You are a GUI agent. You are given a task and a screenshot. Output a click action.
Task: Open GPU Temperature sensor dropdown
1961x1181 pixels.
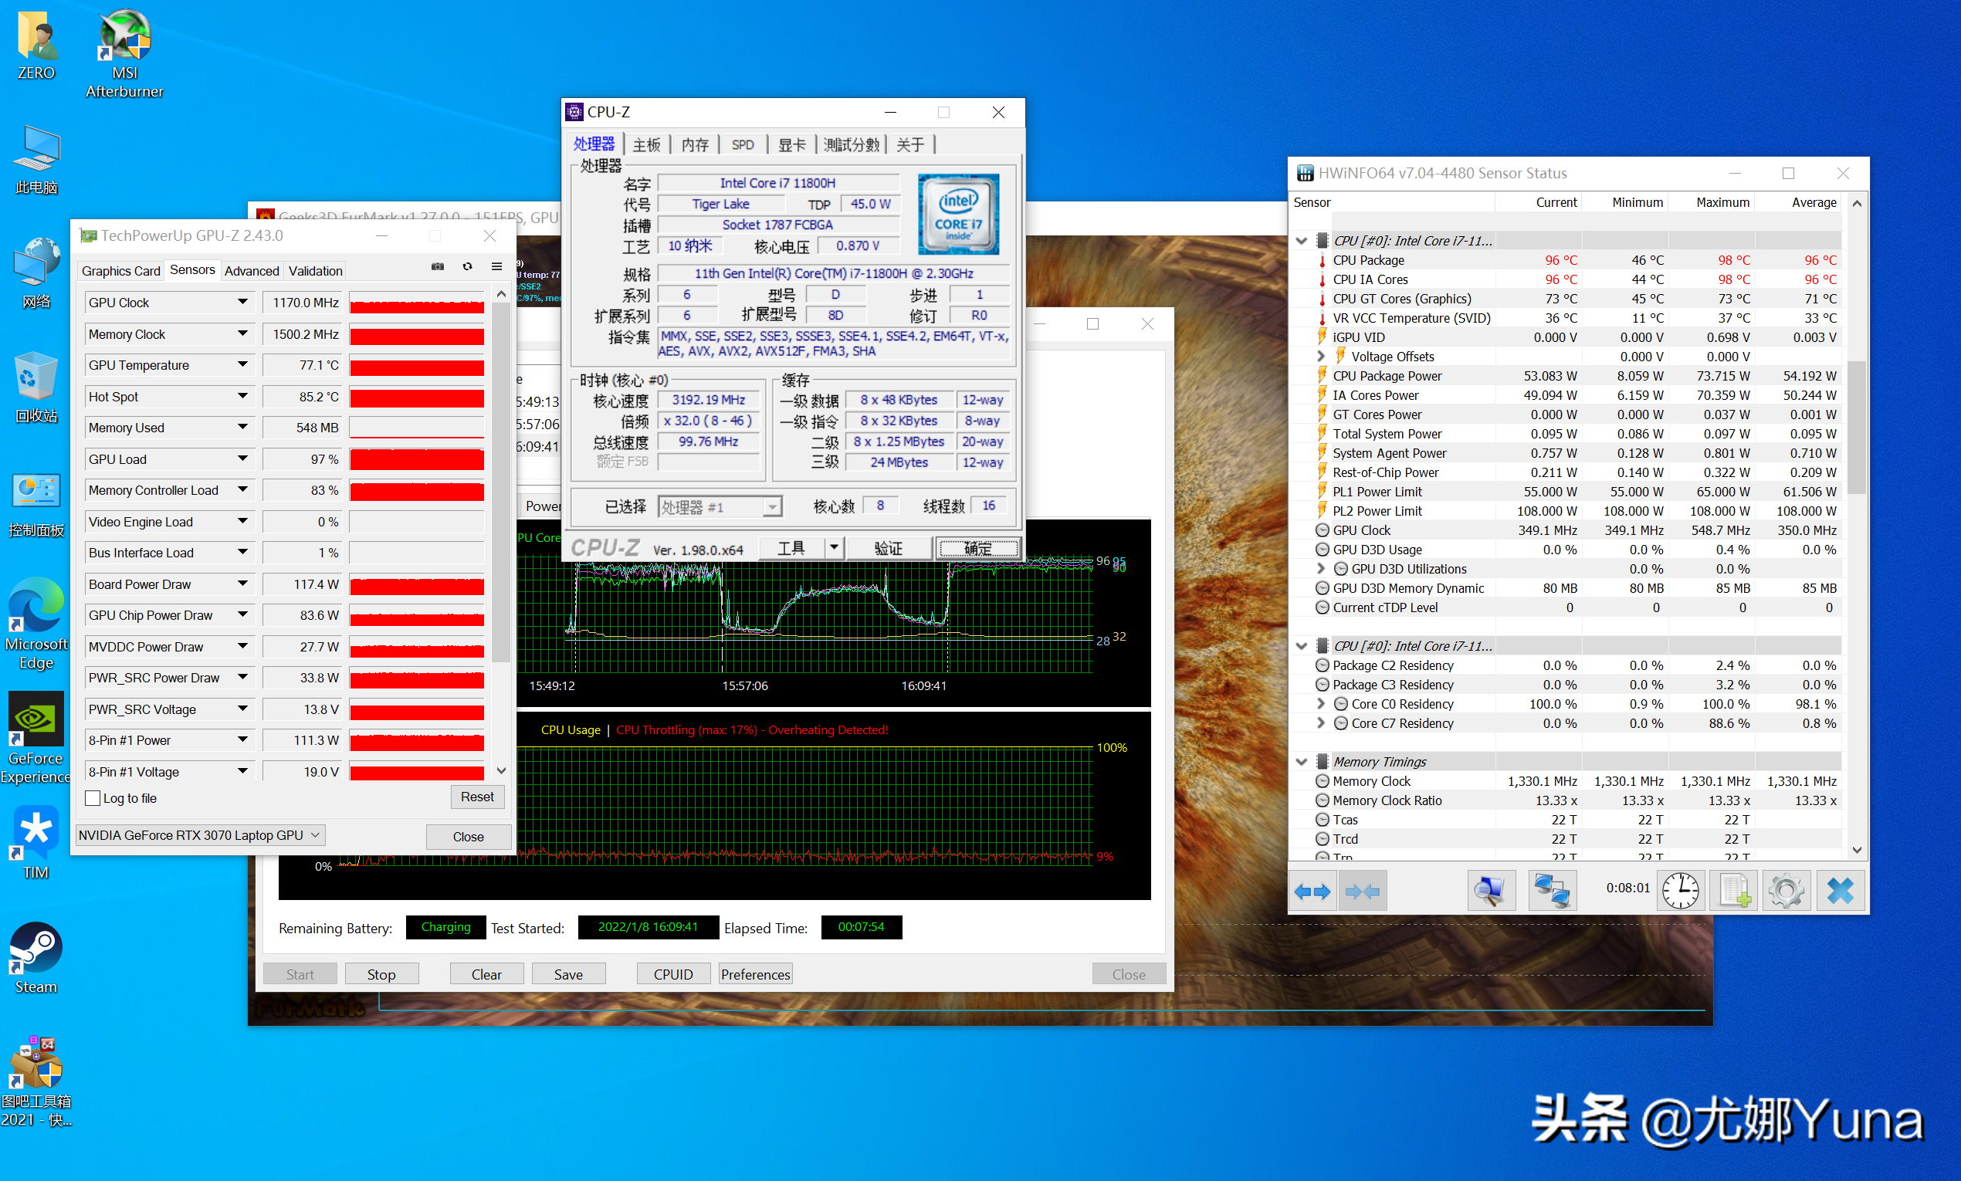(x=242, y=365)
